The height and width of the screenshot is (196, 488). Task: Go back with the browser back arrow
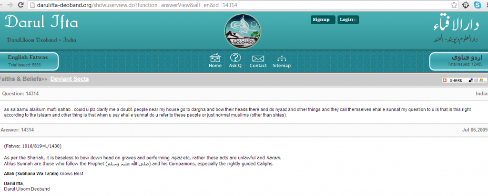click(x=1, y=5)
